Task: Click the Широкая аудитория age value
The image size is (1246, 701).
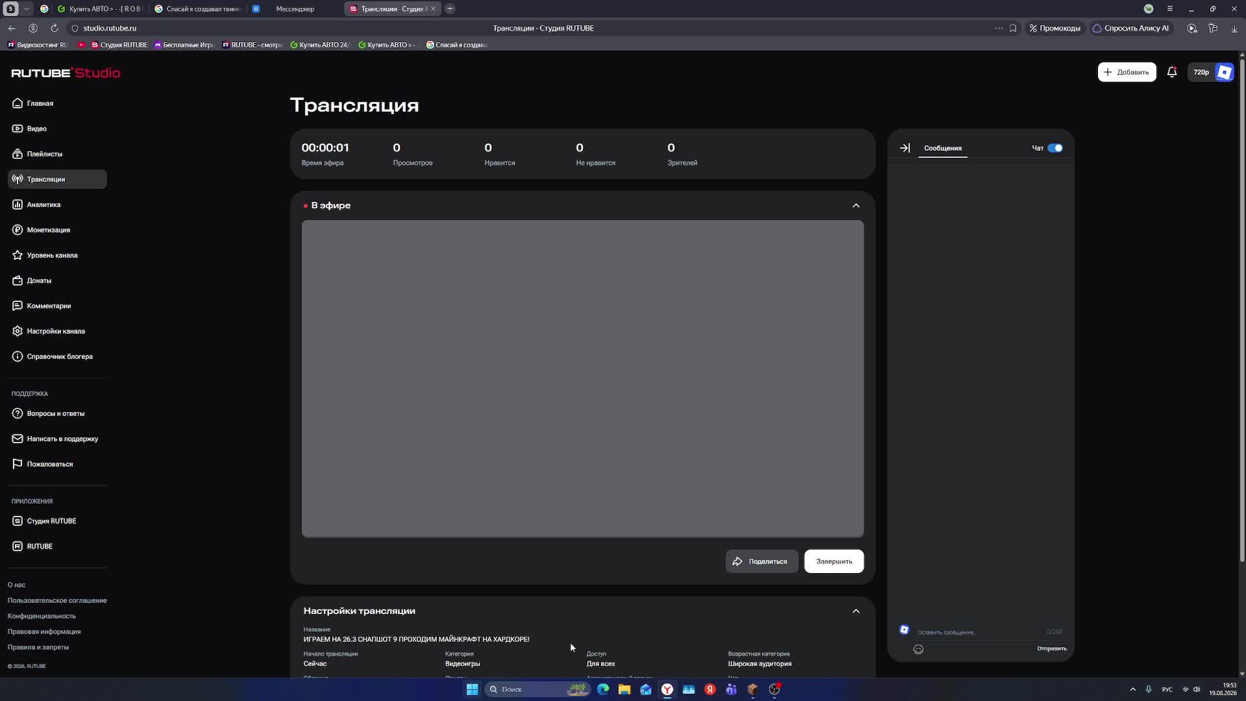Action: 760,664
